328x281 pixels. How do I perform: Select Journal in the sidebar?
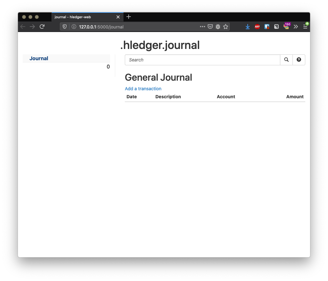click(39, 58)
